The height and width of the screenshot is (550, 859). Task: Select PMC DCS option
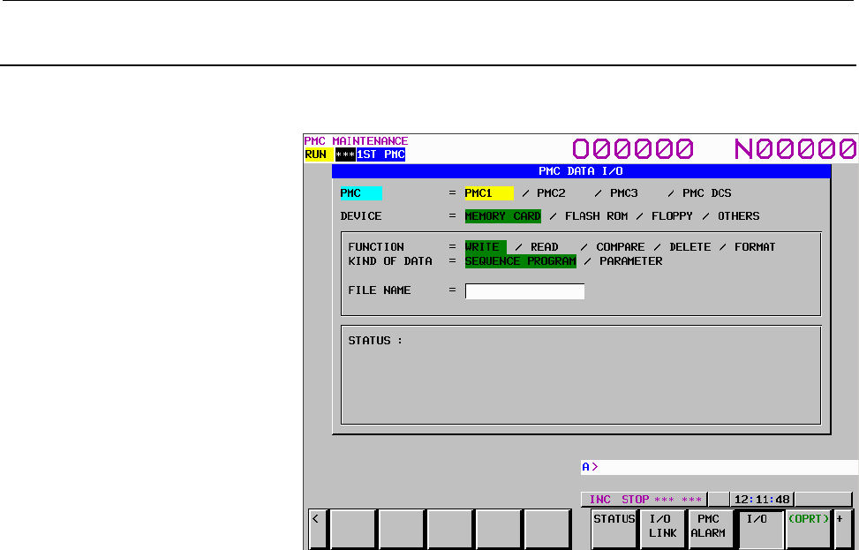(x=706, y=193)
